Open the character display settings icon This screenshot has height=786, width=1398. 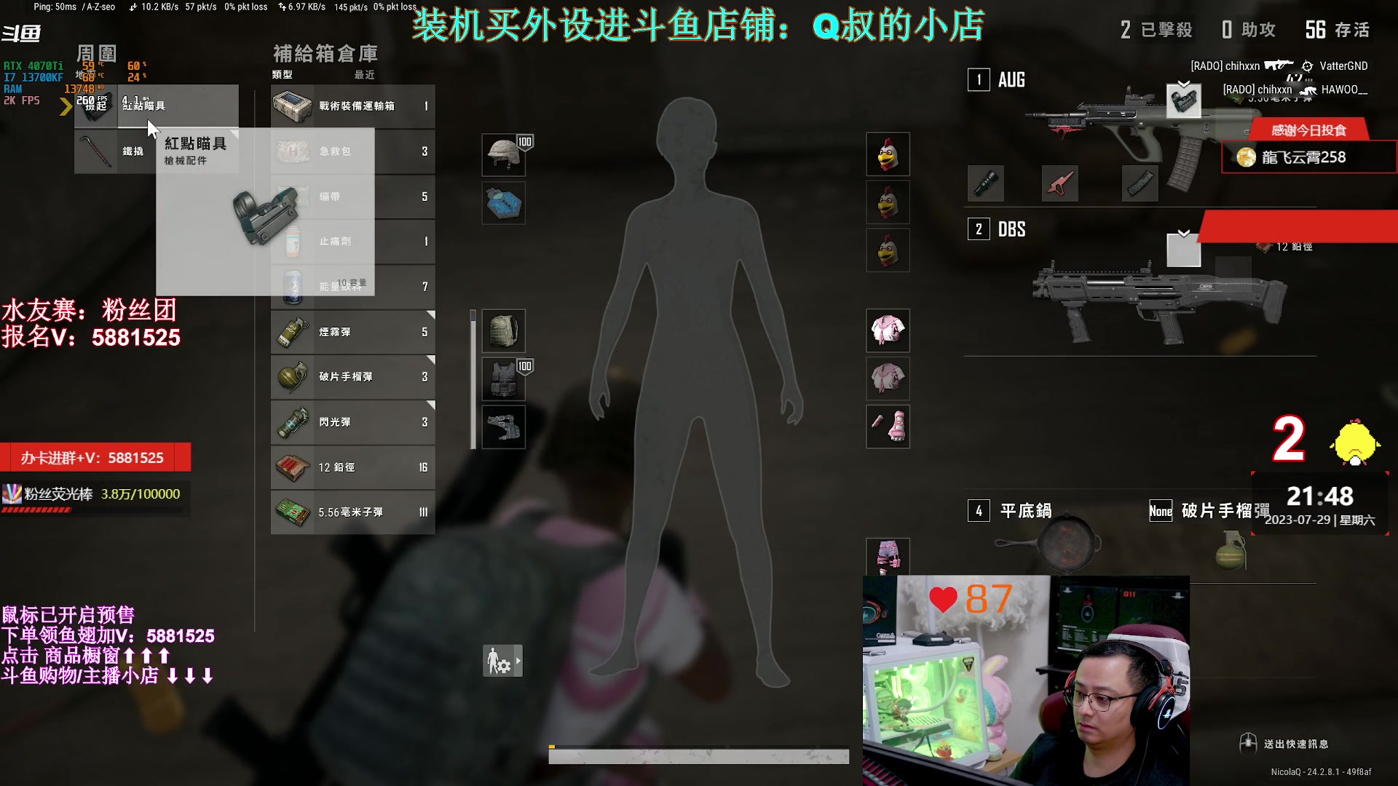498,662
